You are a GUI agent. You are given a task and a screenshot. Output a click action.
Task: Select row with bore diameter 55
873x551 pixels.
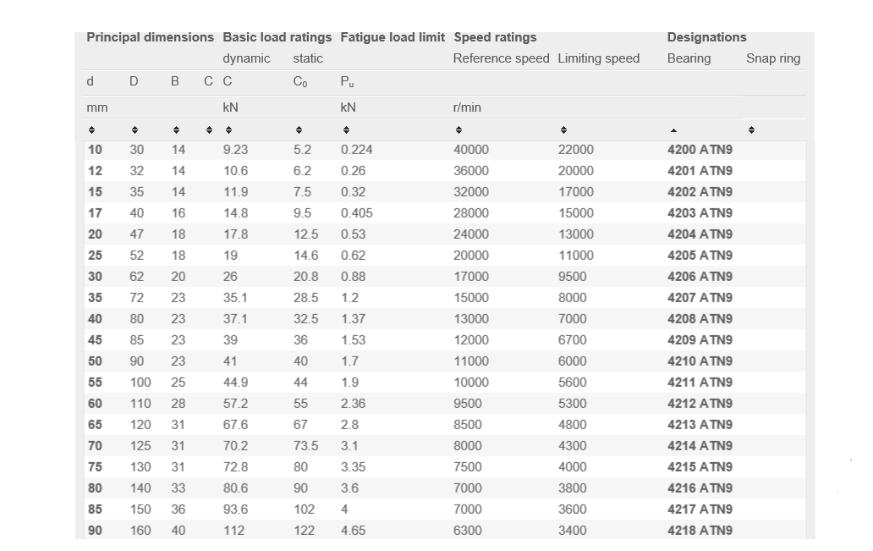(x=445, y=383)
